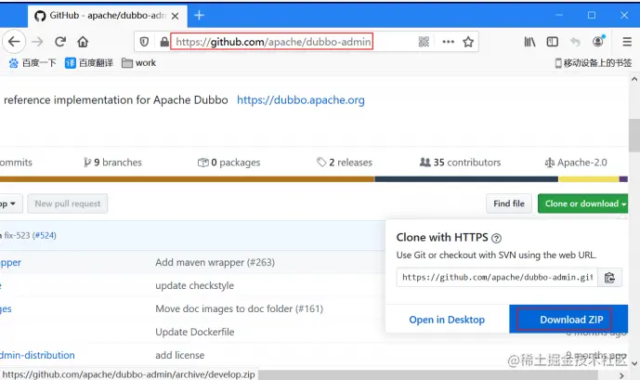This screenshot has height=380, width=640.
Task: Select the GitHub apache/dubbo-admin tab
Action: pos(108,16)
